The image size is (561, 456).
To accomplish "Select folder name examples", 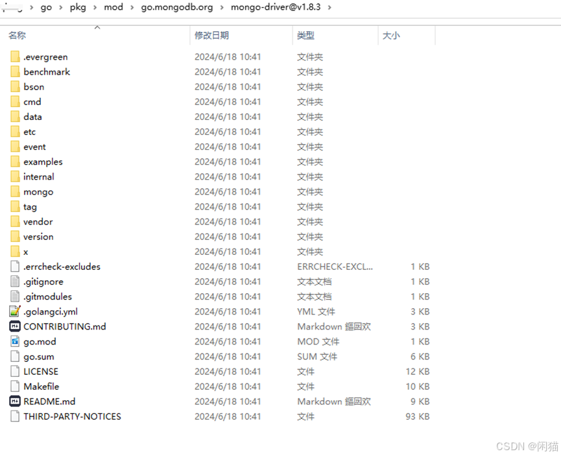I will [x=43, y=162].
